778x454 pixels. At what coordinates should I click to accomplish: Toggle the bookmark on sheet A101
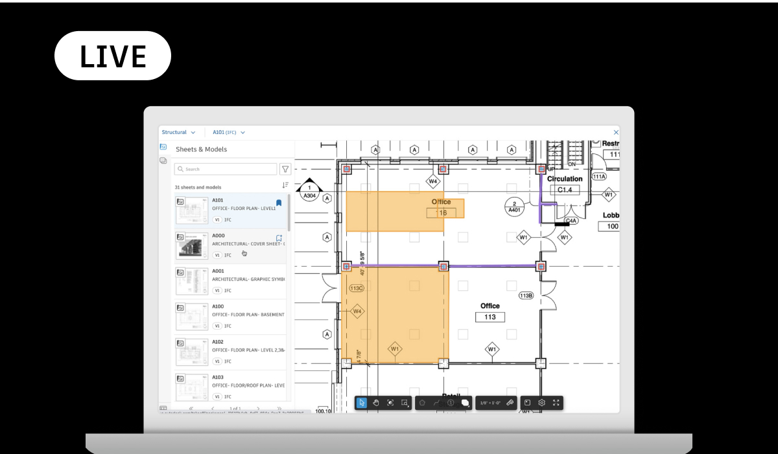pos(279,202)
